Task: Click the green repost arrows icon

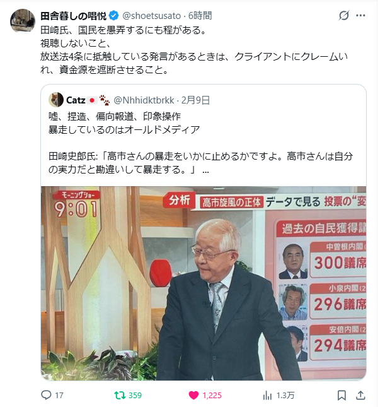Action: tap(120, 395)
